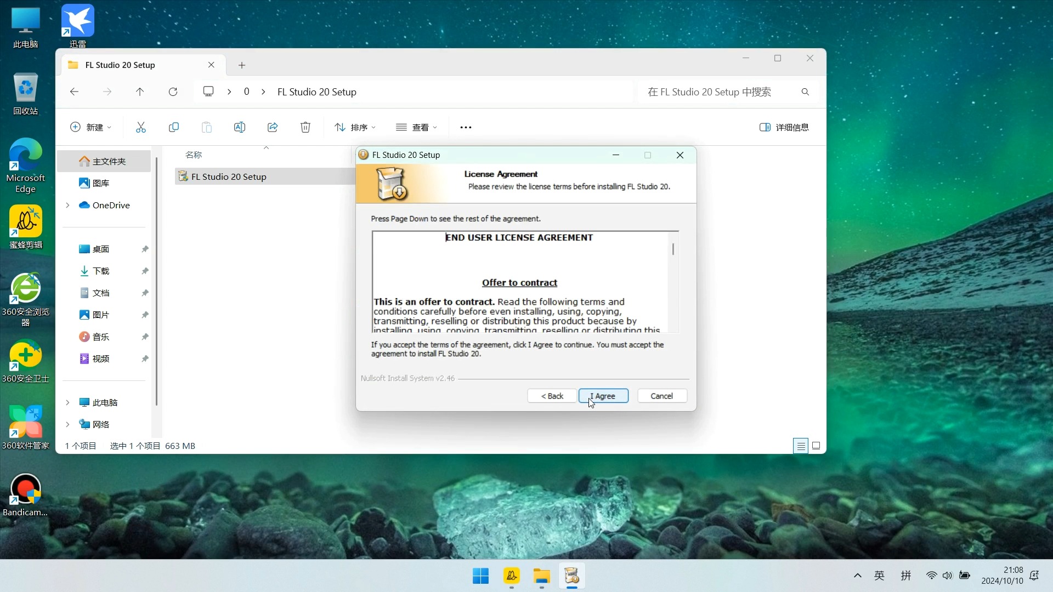Image resolution: width=1053 pixels, height=592 pixels.
Task: Open the 查看 (View) dropdown
Action: 417,127
